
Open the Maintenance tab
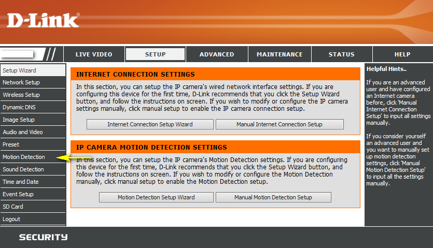(x=279, y=54)
